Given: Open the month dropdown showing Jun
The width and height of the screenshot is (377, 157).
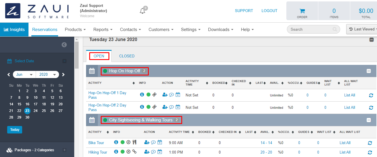Looking at the screenshot, I should tap(24, 75).
